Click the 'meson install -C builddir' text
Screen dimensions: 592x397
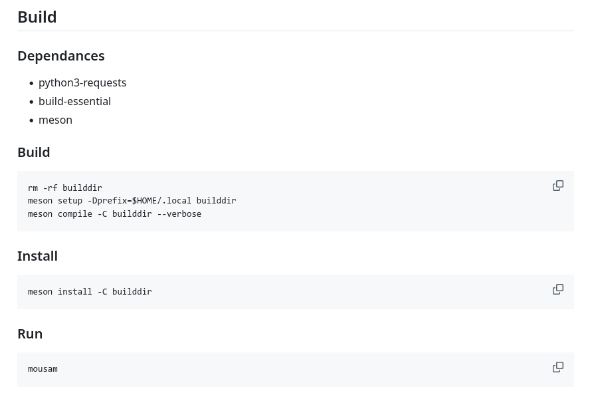point(90,292)
